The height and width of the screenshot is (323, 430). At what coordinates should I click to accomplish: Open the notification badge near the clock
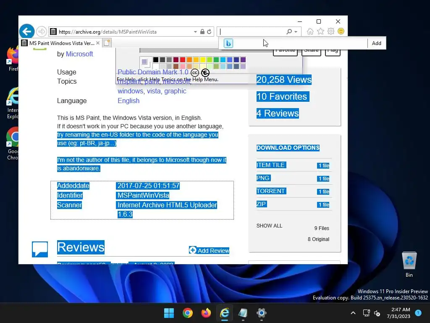click(418, 313)
